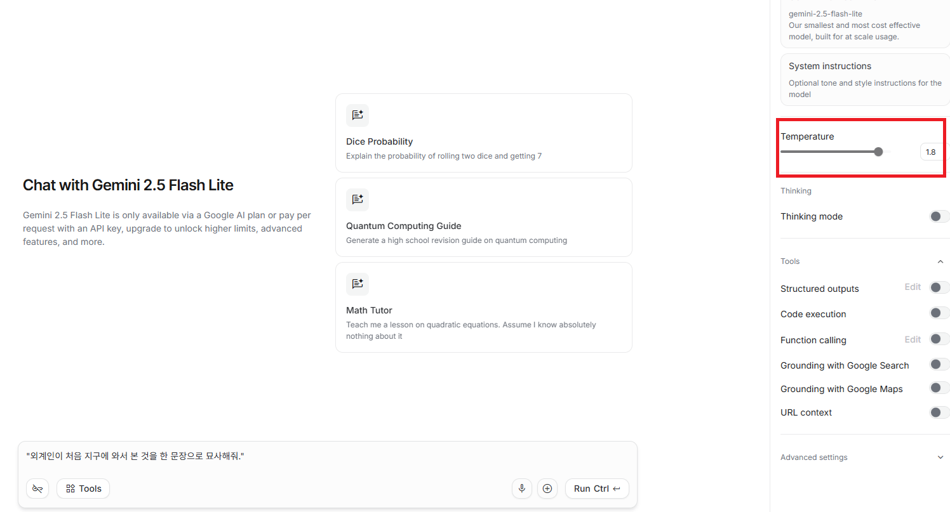This screenshot has height=512, width=950.
Task: Click the "Thinking" section label
Action: [x=796, y=191]
